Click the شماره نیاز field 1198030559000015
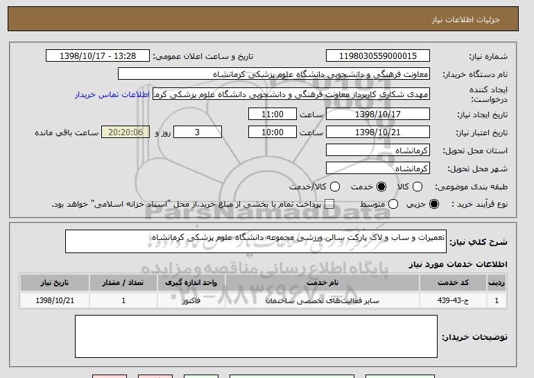The height and width of the screenshot is (378, 534). (378, 56)
